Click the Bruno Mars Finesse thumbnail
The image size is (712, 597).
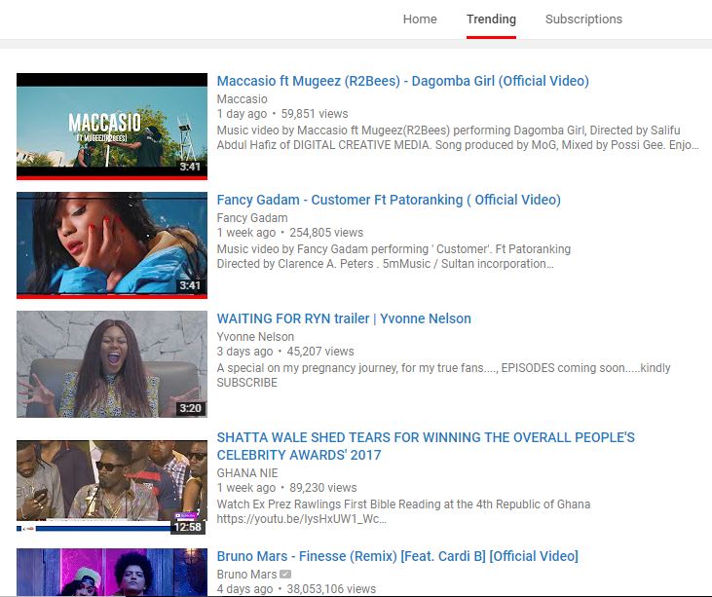[x=112, y=572]
